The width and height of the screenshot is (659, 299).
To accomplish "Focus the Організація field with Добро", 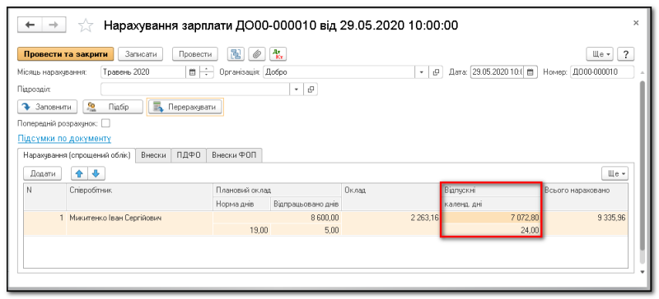I will coord(339,72).
